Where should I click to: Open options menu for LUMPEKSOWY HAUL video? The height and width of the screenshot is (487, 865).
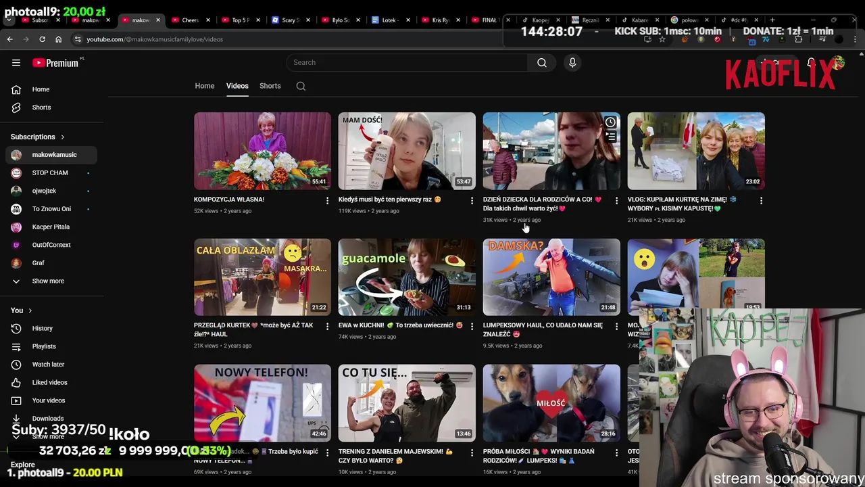tap(616, 327)
